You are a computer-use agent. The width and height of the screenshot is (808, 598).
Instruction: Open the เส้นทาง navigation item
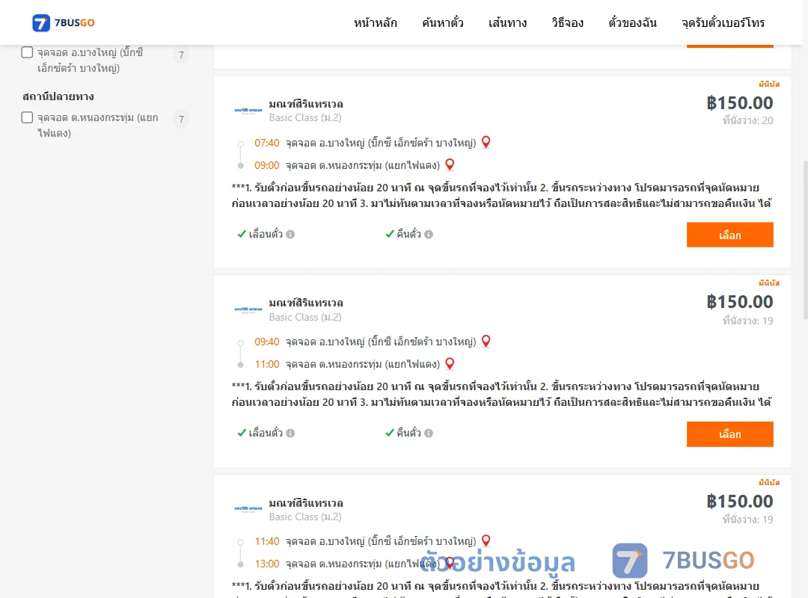507,22
